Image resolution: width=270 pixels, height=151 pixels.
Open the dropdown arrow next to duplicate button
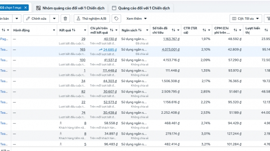pyautogui.click(x=17, y=18)
